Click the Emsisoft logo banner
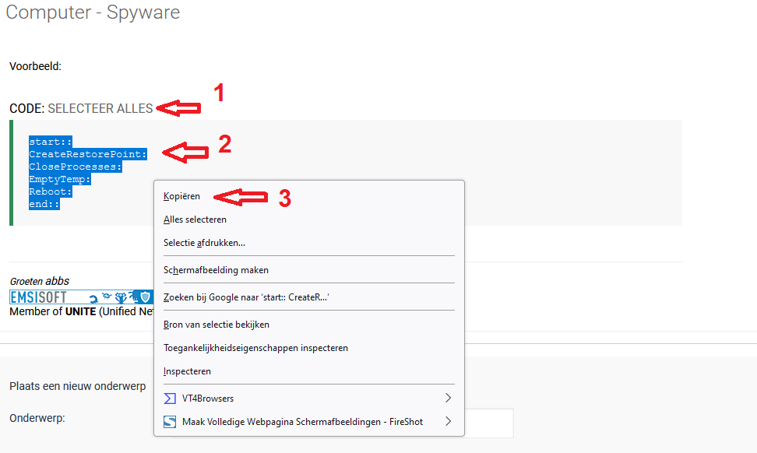The width and height of the screenshot is (757, 453). tap(39, 297)
